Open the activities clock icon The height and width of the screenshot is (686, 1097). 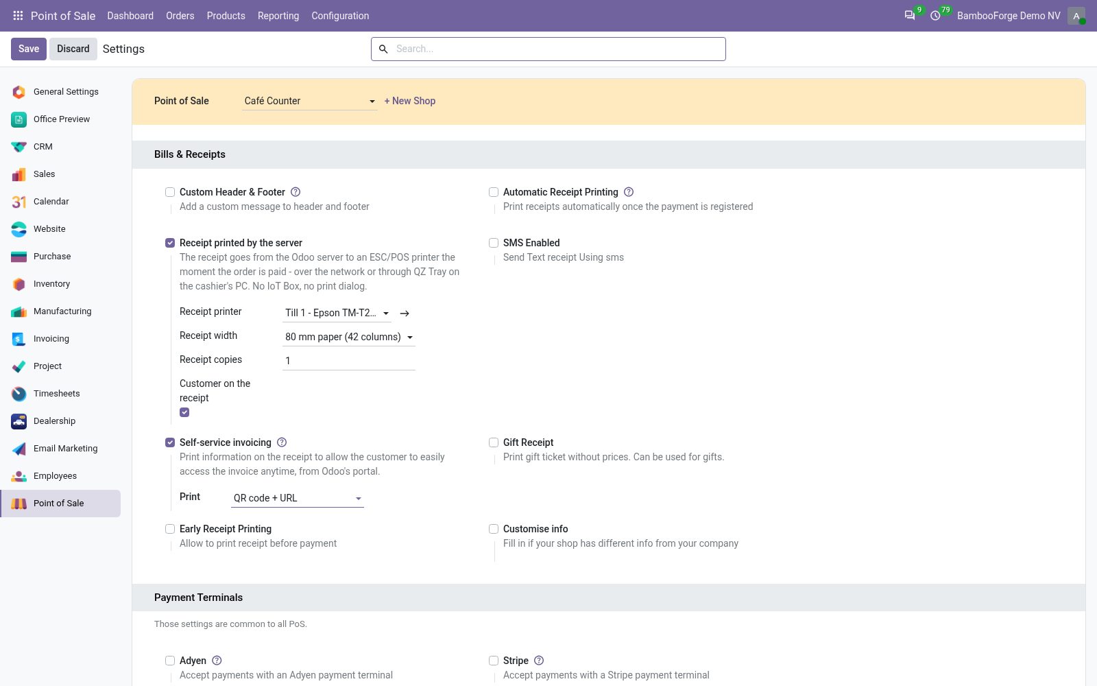[935, 15]
